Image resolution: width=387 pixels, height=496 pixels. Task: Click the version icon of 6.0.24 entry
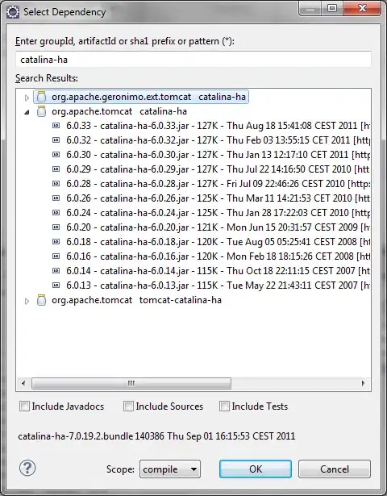click(56, 213)
